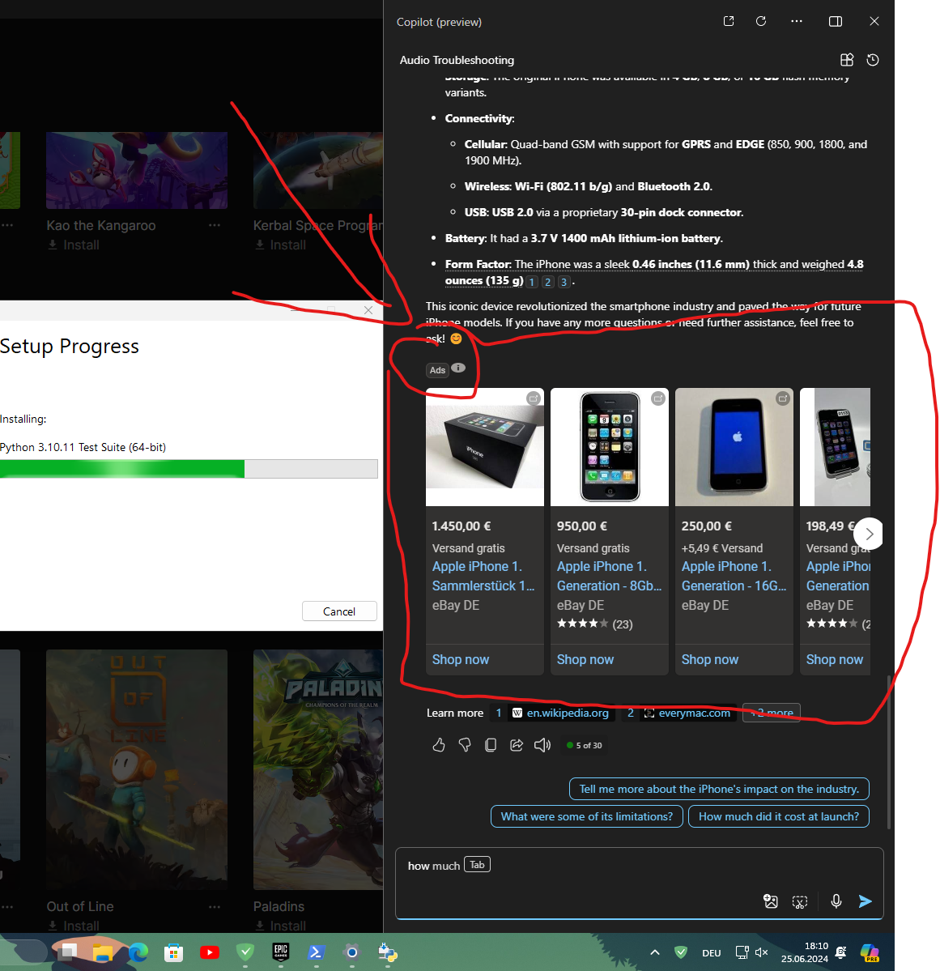940x971 pixels.
Task: Give the response a thumbs up
Action: click(x=439, y=744)
